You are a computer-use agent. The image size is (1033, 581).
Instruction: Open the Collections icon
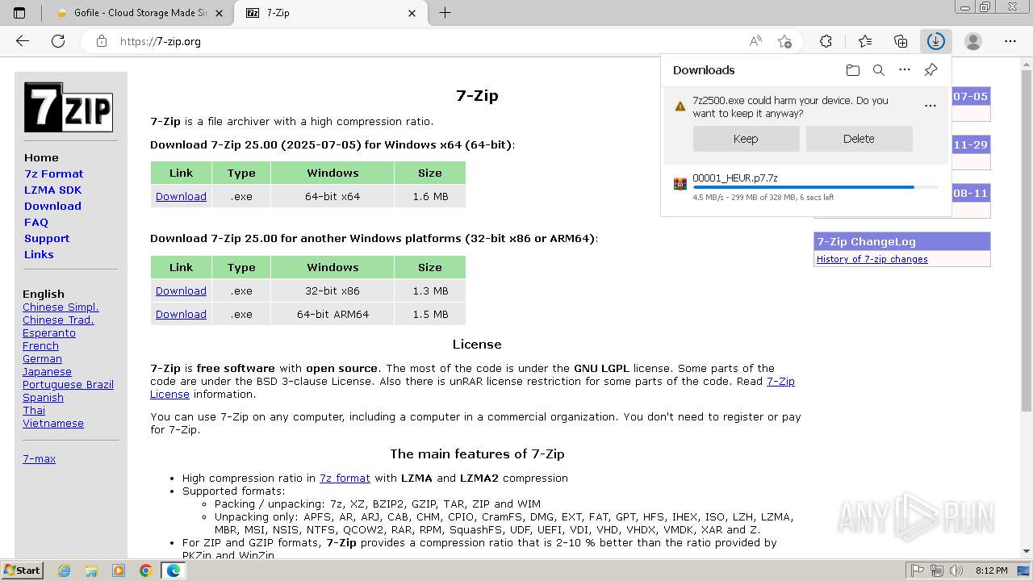[901, 41]
